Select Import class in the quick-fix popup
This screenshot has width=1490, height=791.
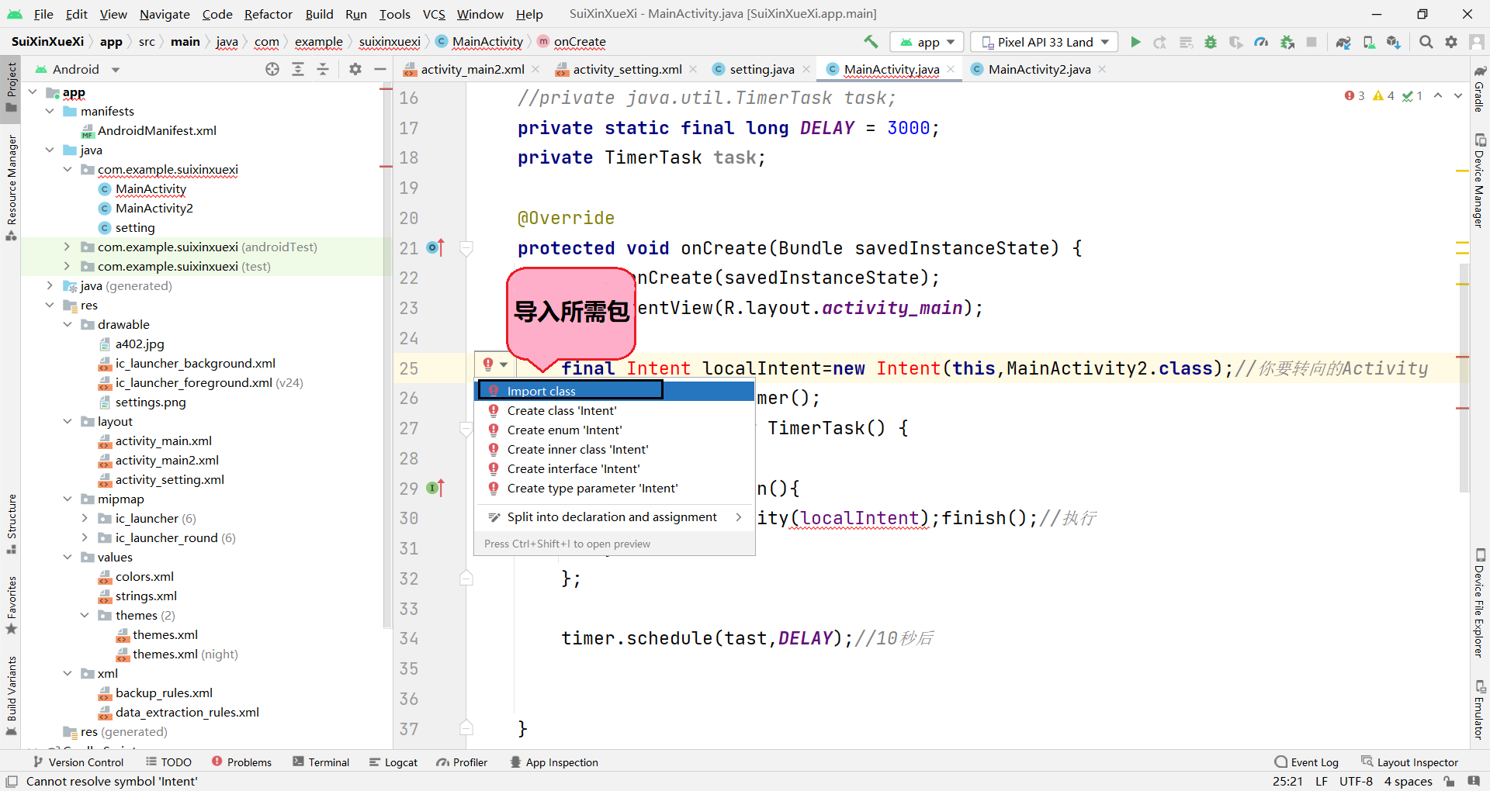614,391
